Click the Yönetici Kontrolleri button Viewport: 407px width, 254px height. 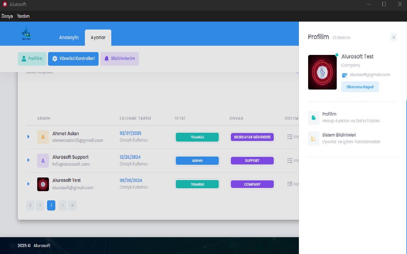point(73,59)
